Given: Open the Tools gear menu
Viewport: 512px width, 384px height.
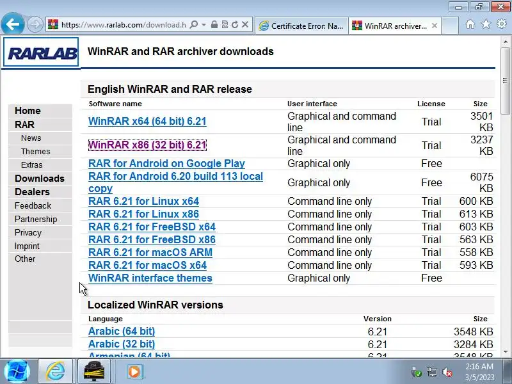Looking at the screenshot, I should [x=502, y=24].
